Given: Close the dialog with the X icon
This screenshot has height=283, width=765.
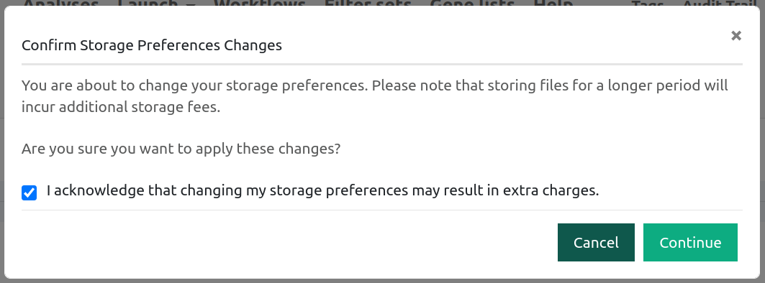Looking at the screenshot, I should click(736, 36).
